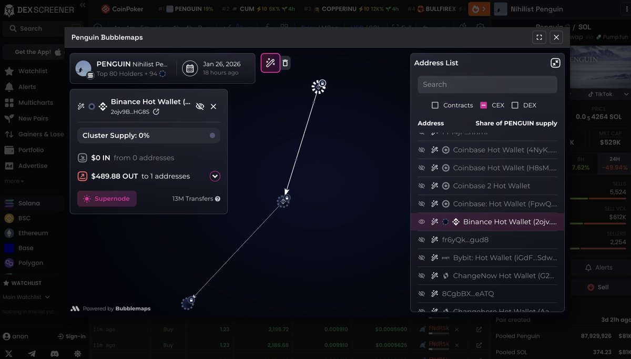Open help icon next to 13M Transfers

point(218,199)
